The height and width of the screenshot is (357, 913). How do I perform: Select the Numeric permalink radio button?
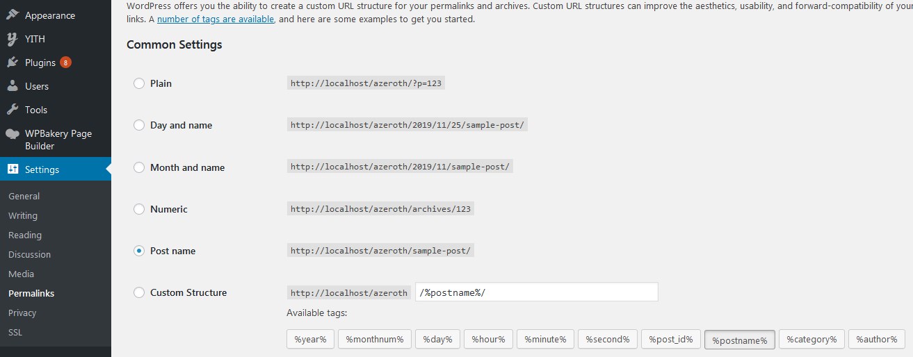(x=138, y=209)
